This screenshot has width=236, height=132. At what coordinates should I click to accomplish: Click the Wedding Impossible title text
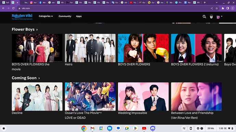pos(132,113)
